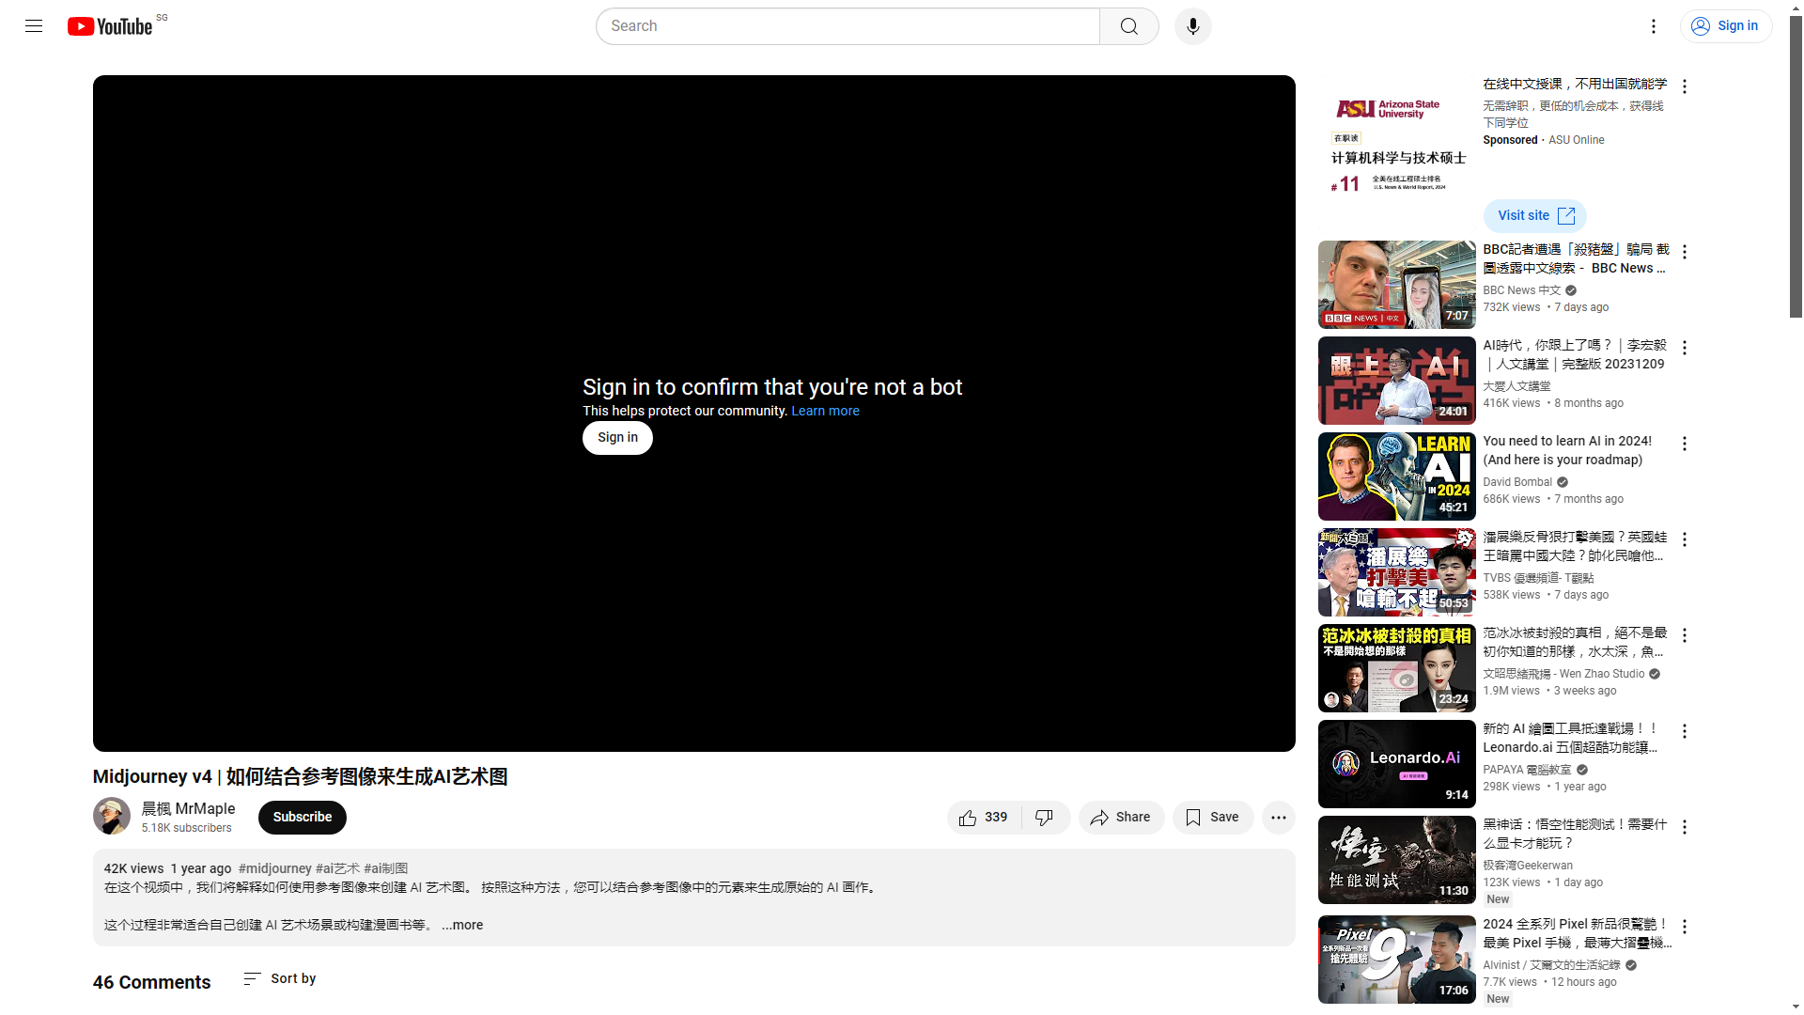Image resolution: width=1804 pixels, height=1015 pixels.
Task: Open Sort by comments dropdown
Action: tap(280, 978)
